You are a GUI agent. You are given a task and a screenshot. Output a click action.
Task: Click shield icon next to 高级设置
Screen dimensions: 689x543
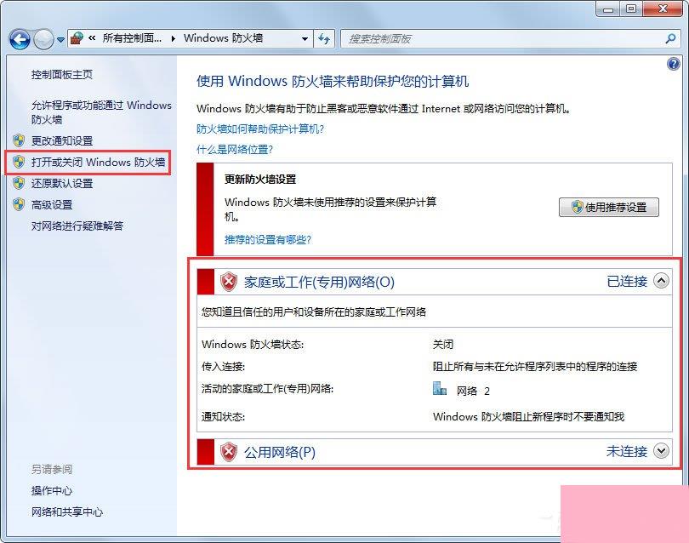coord(19,204)
